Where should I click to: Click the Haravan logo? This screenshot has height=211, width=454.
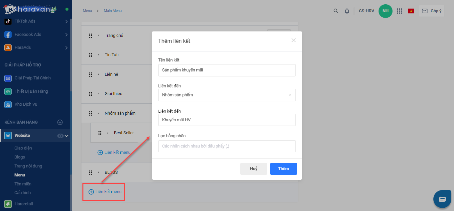click(x=31, y=9)
